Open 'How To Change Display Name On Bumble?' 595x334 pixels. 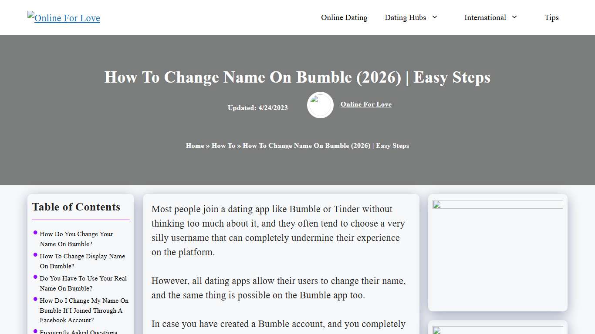click(x=82, y=261)
